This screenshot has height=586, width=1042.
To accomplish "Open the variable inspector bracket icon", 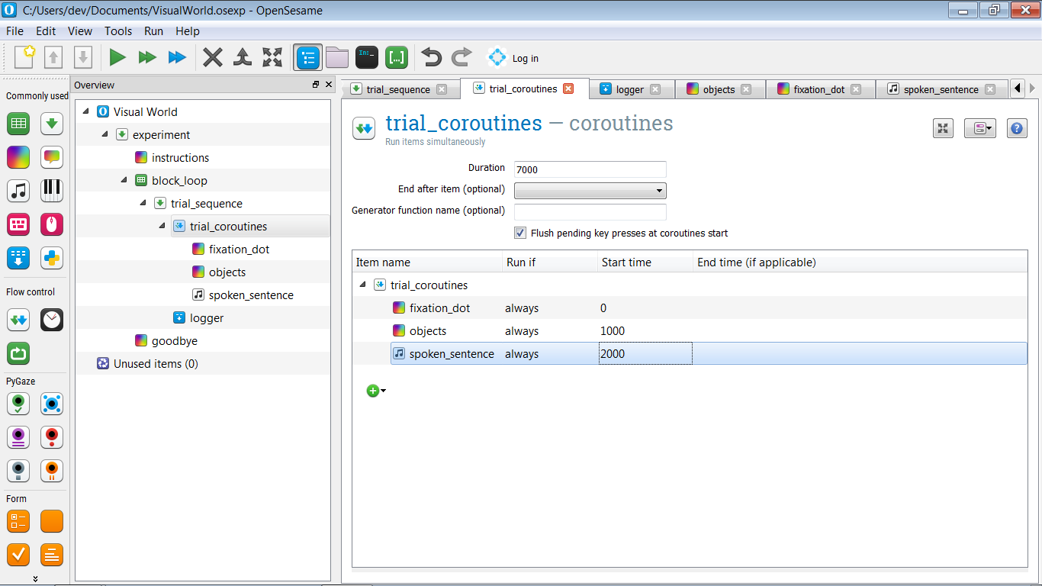I will 397,57.
